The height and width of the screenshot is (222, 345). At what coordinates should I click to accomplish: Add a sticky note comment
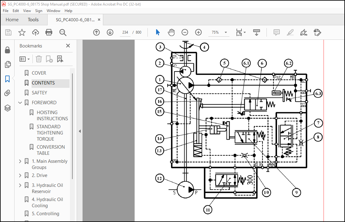277,32
